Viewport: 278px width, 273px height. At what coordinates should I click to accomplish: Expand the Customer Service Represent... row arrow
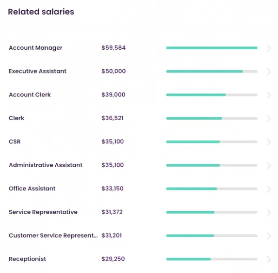pyautogui.click(x=269, y=236)
